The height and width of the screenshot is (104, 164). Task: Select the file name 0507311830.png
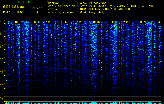tap(13, 7)
